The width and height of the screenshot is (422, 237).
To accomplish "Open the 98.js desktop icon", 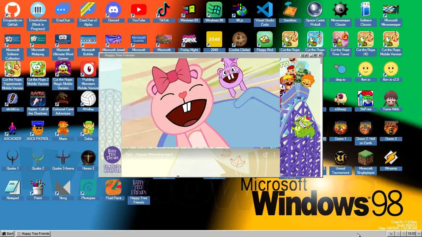I will pyautogui.click(x=240, y=12).
